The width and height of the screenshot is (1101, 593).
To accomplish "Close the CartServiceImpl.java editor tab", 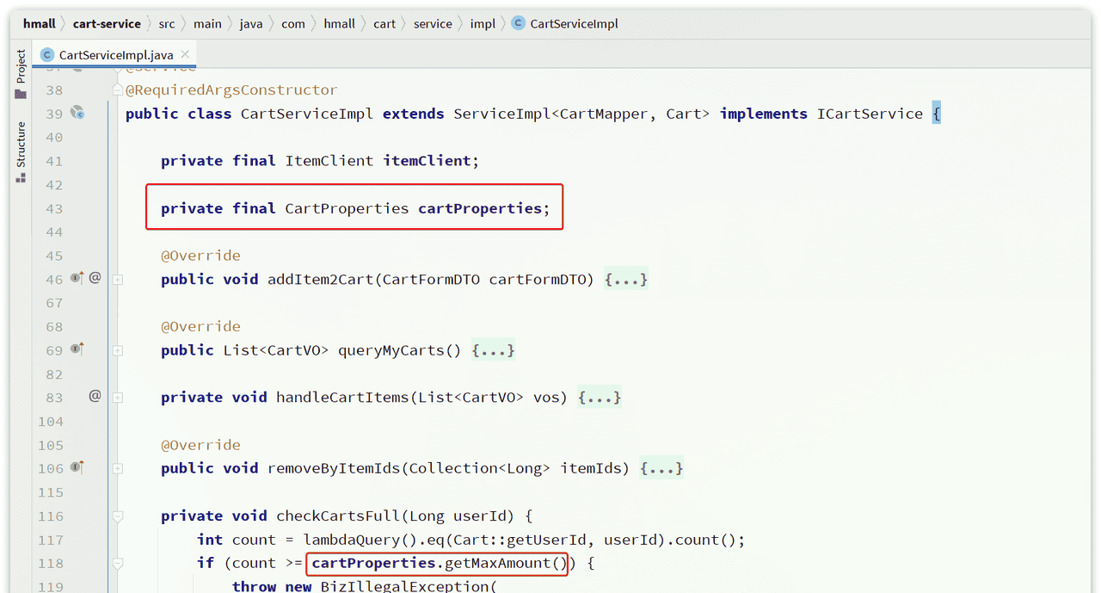I will click(x=185, y=55).
